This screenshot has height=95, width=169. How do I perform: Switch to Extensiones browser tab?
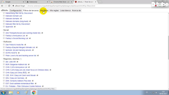point(37,2)
